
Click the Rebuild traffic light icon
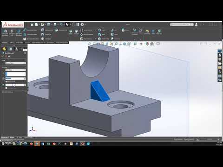[73, 25]
